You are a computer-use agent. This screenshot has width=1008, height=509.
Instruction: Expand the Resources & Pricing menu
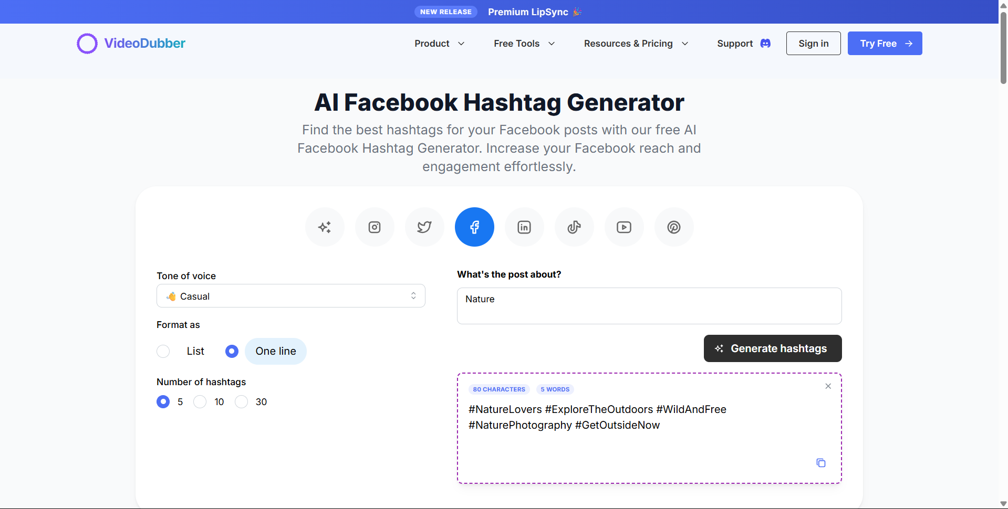pos(636,44)
